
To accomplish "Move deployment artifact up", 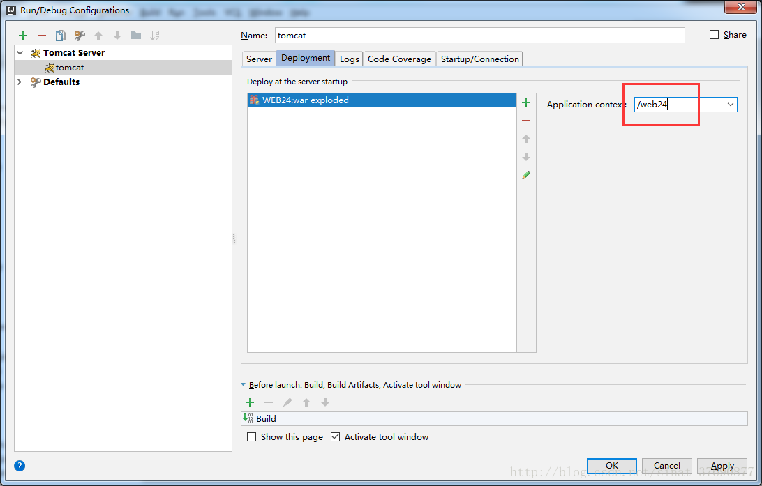I will 526,139.
